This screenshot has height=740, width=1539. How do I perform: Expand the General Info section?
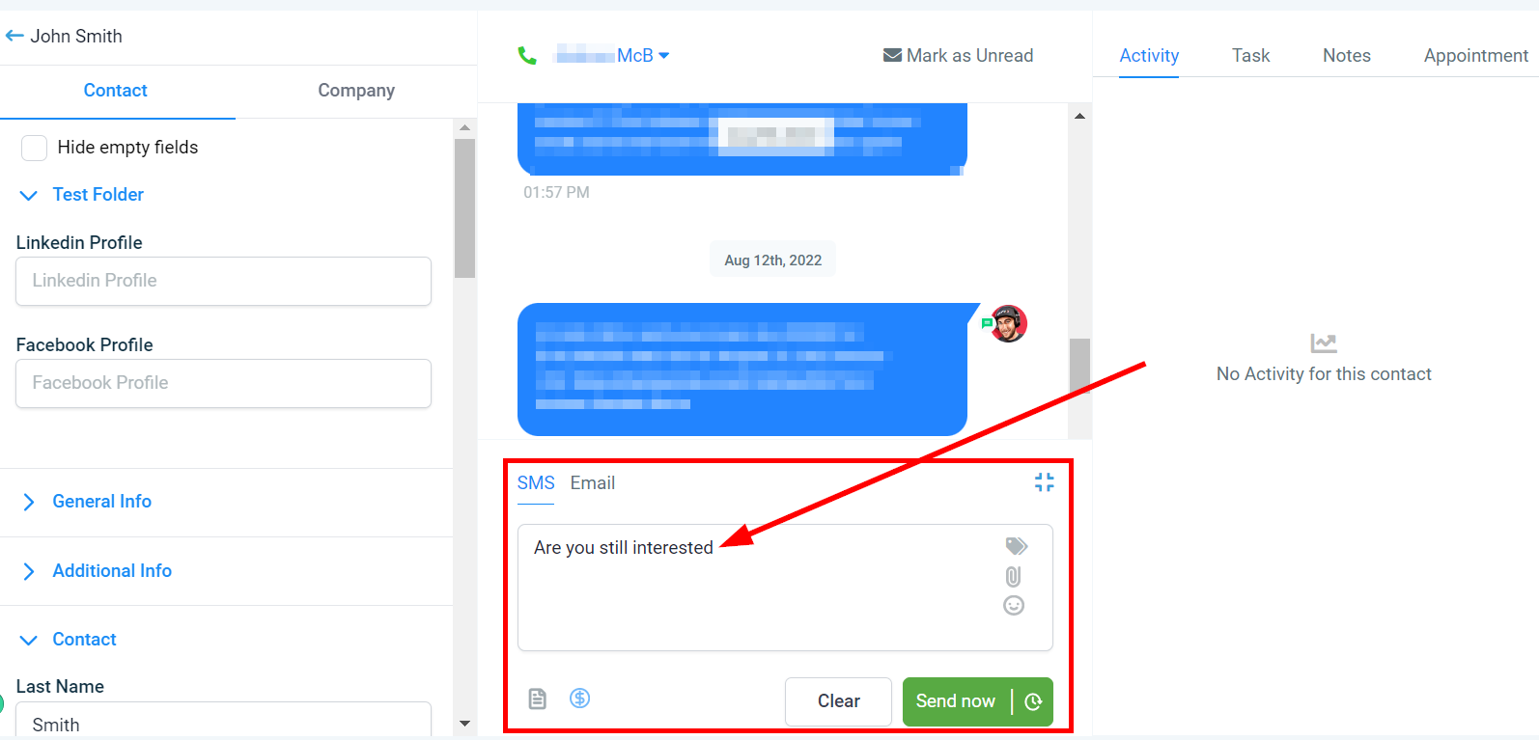click(x=101, y=502)
